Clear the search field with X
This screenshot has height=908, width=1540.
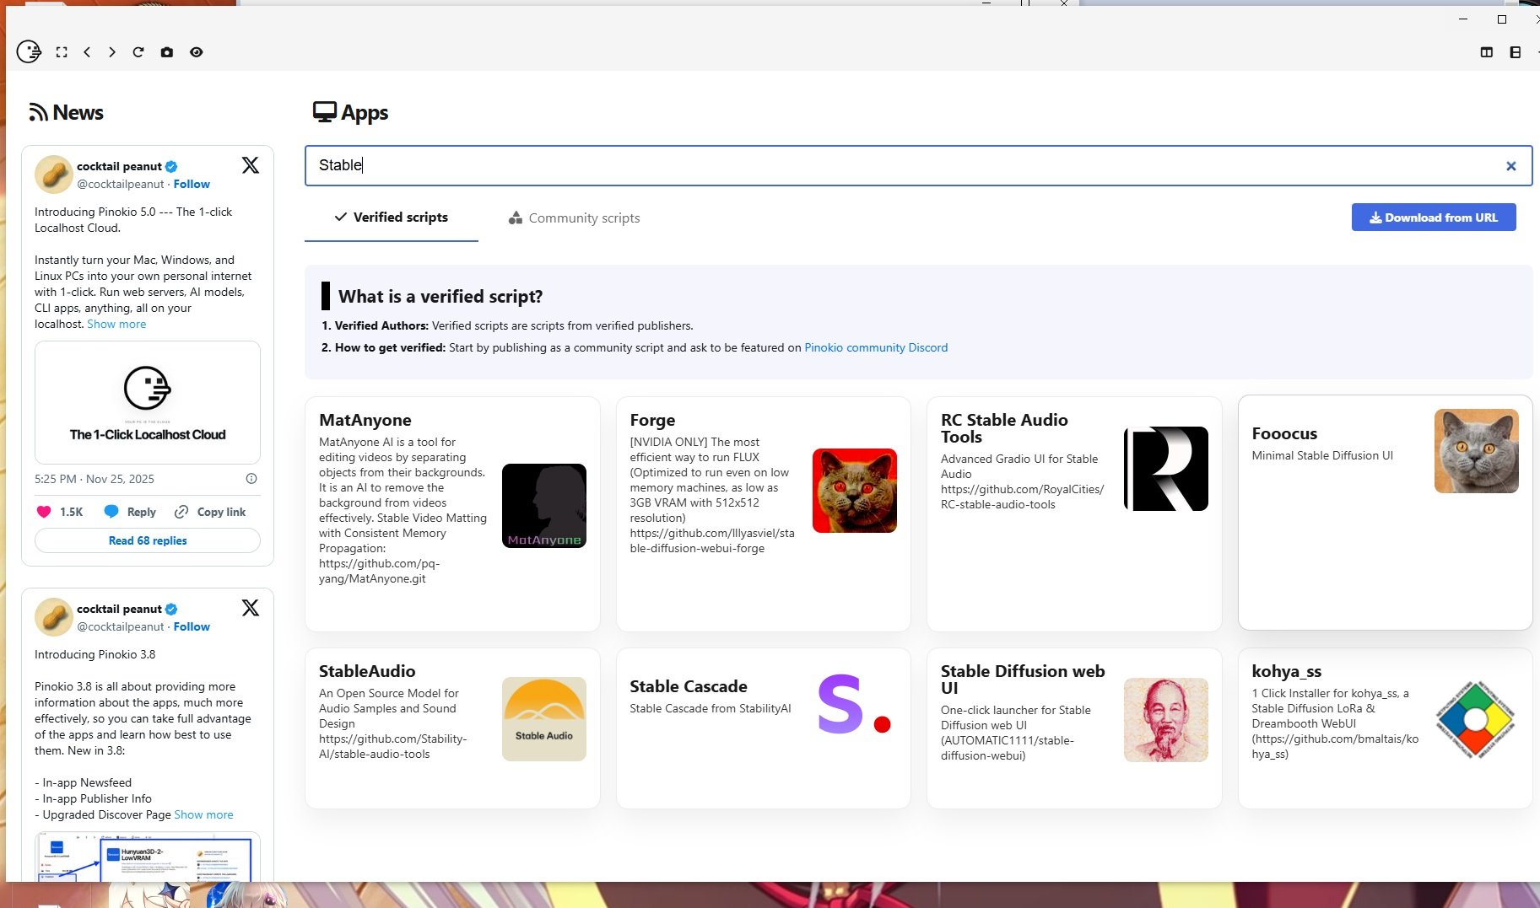(1510, 166)
